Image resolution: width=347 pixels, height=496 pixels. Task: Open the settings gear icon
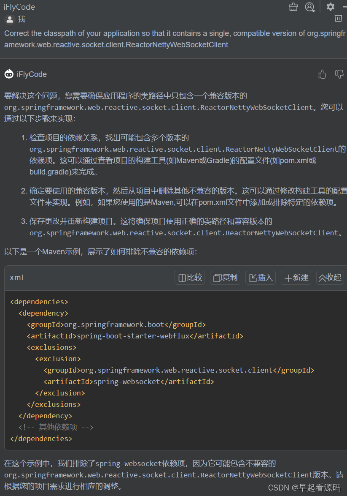point(330,7)
